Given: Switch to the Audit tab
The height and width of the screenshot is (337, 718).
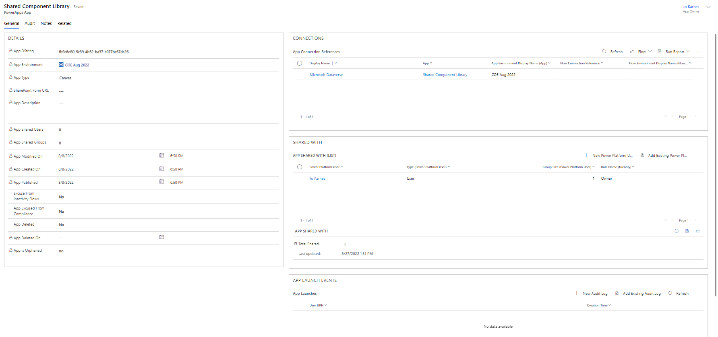Looking at the screenshot, I should coord(30,23).
